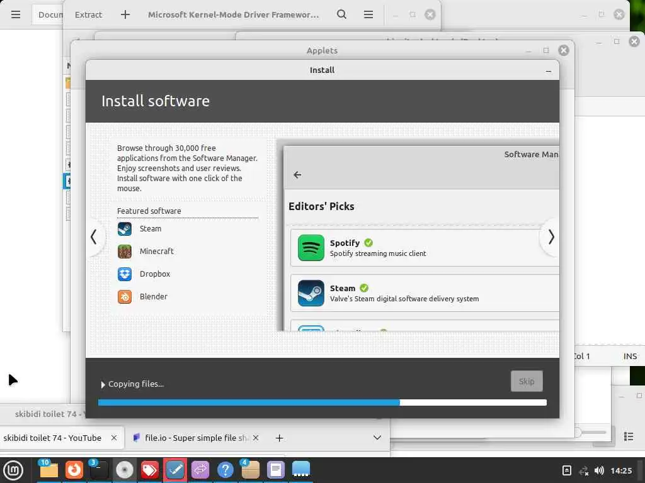Open the text document taskbar icon
The image size is (645, 483).
pyautogui.click(x=276, y=470)
